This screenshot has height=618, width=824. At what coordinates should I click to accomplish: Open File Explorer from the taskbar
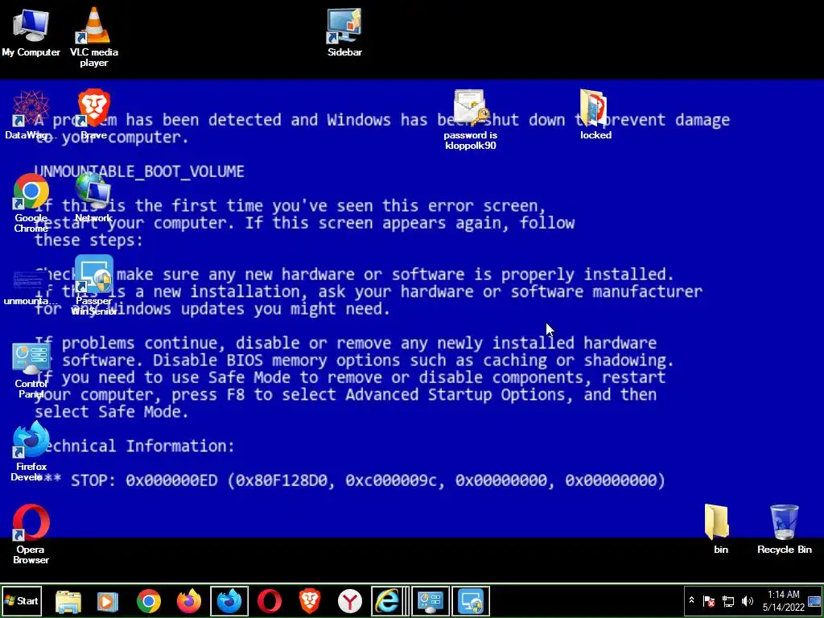coord(68,601)
